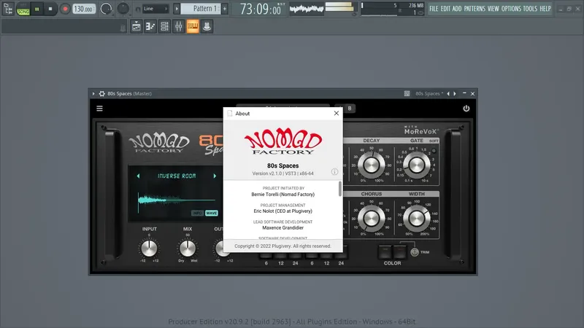Adjust the TRIM knob
The image size is (584, 328).
point(415,252)
